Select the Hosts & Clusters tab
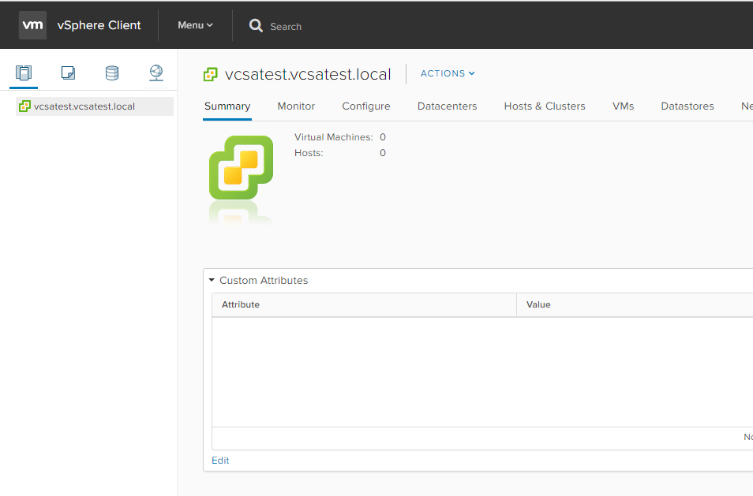 [x=545, y=106]
